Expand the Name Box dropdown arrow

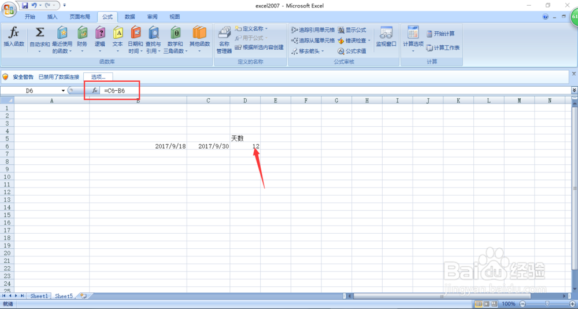(x=64, y=90)
